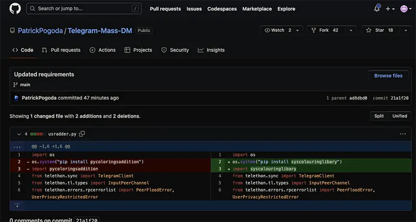
Task: Click the repository book icon
Action: (12, 31)
